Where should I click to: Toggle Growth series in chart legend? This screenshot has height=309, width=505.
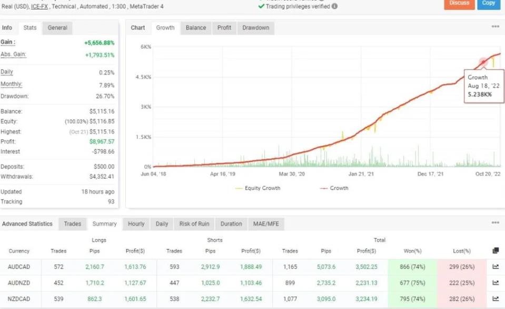click(334, 188)
